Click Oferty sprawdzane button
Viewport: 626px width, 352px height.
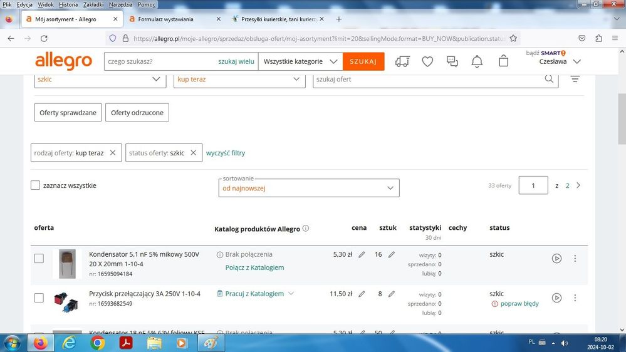click(x=68, y=113)
